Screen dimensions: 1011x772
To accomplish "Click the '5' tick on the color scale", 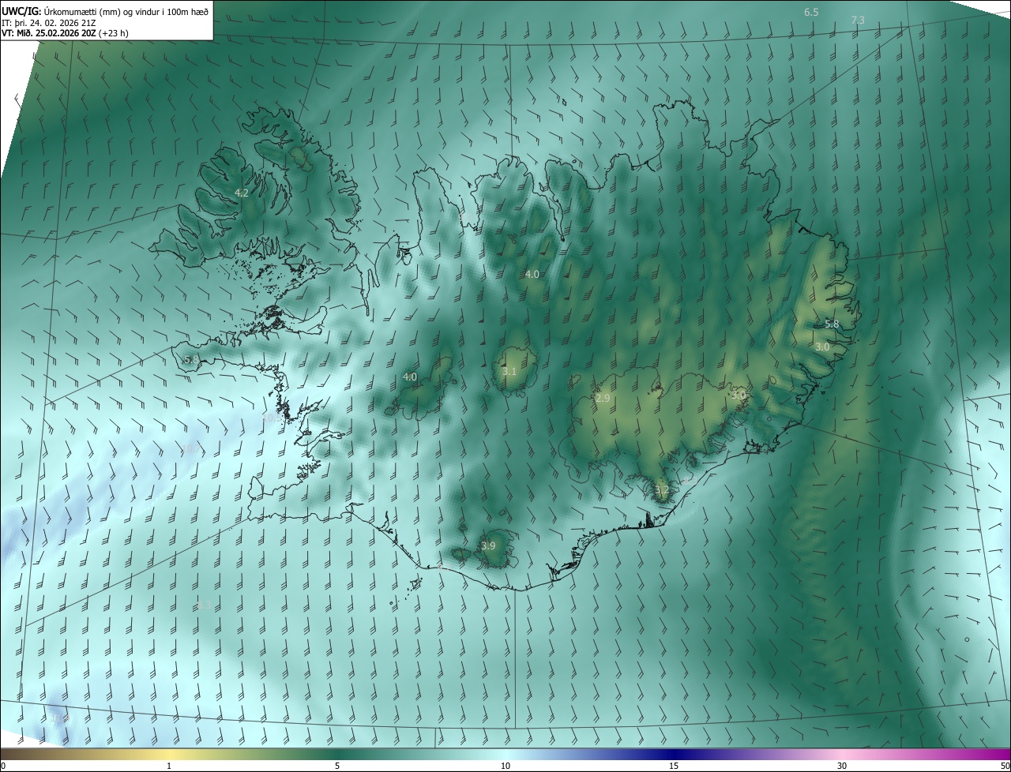I will (x=337, y=766).
